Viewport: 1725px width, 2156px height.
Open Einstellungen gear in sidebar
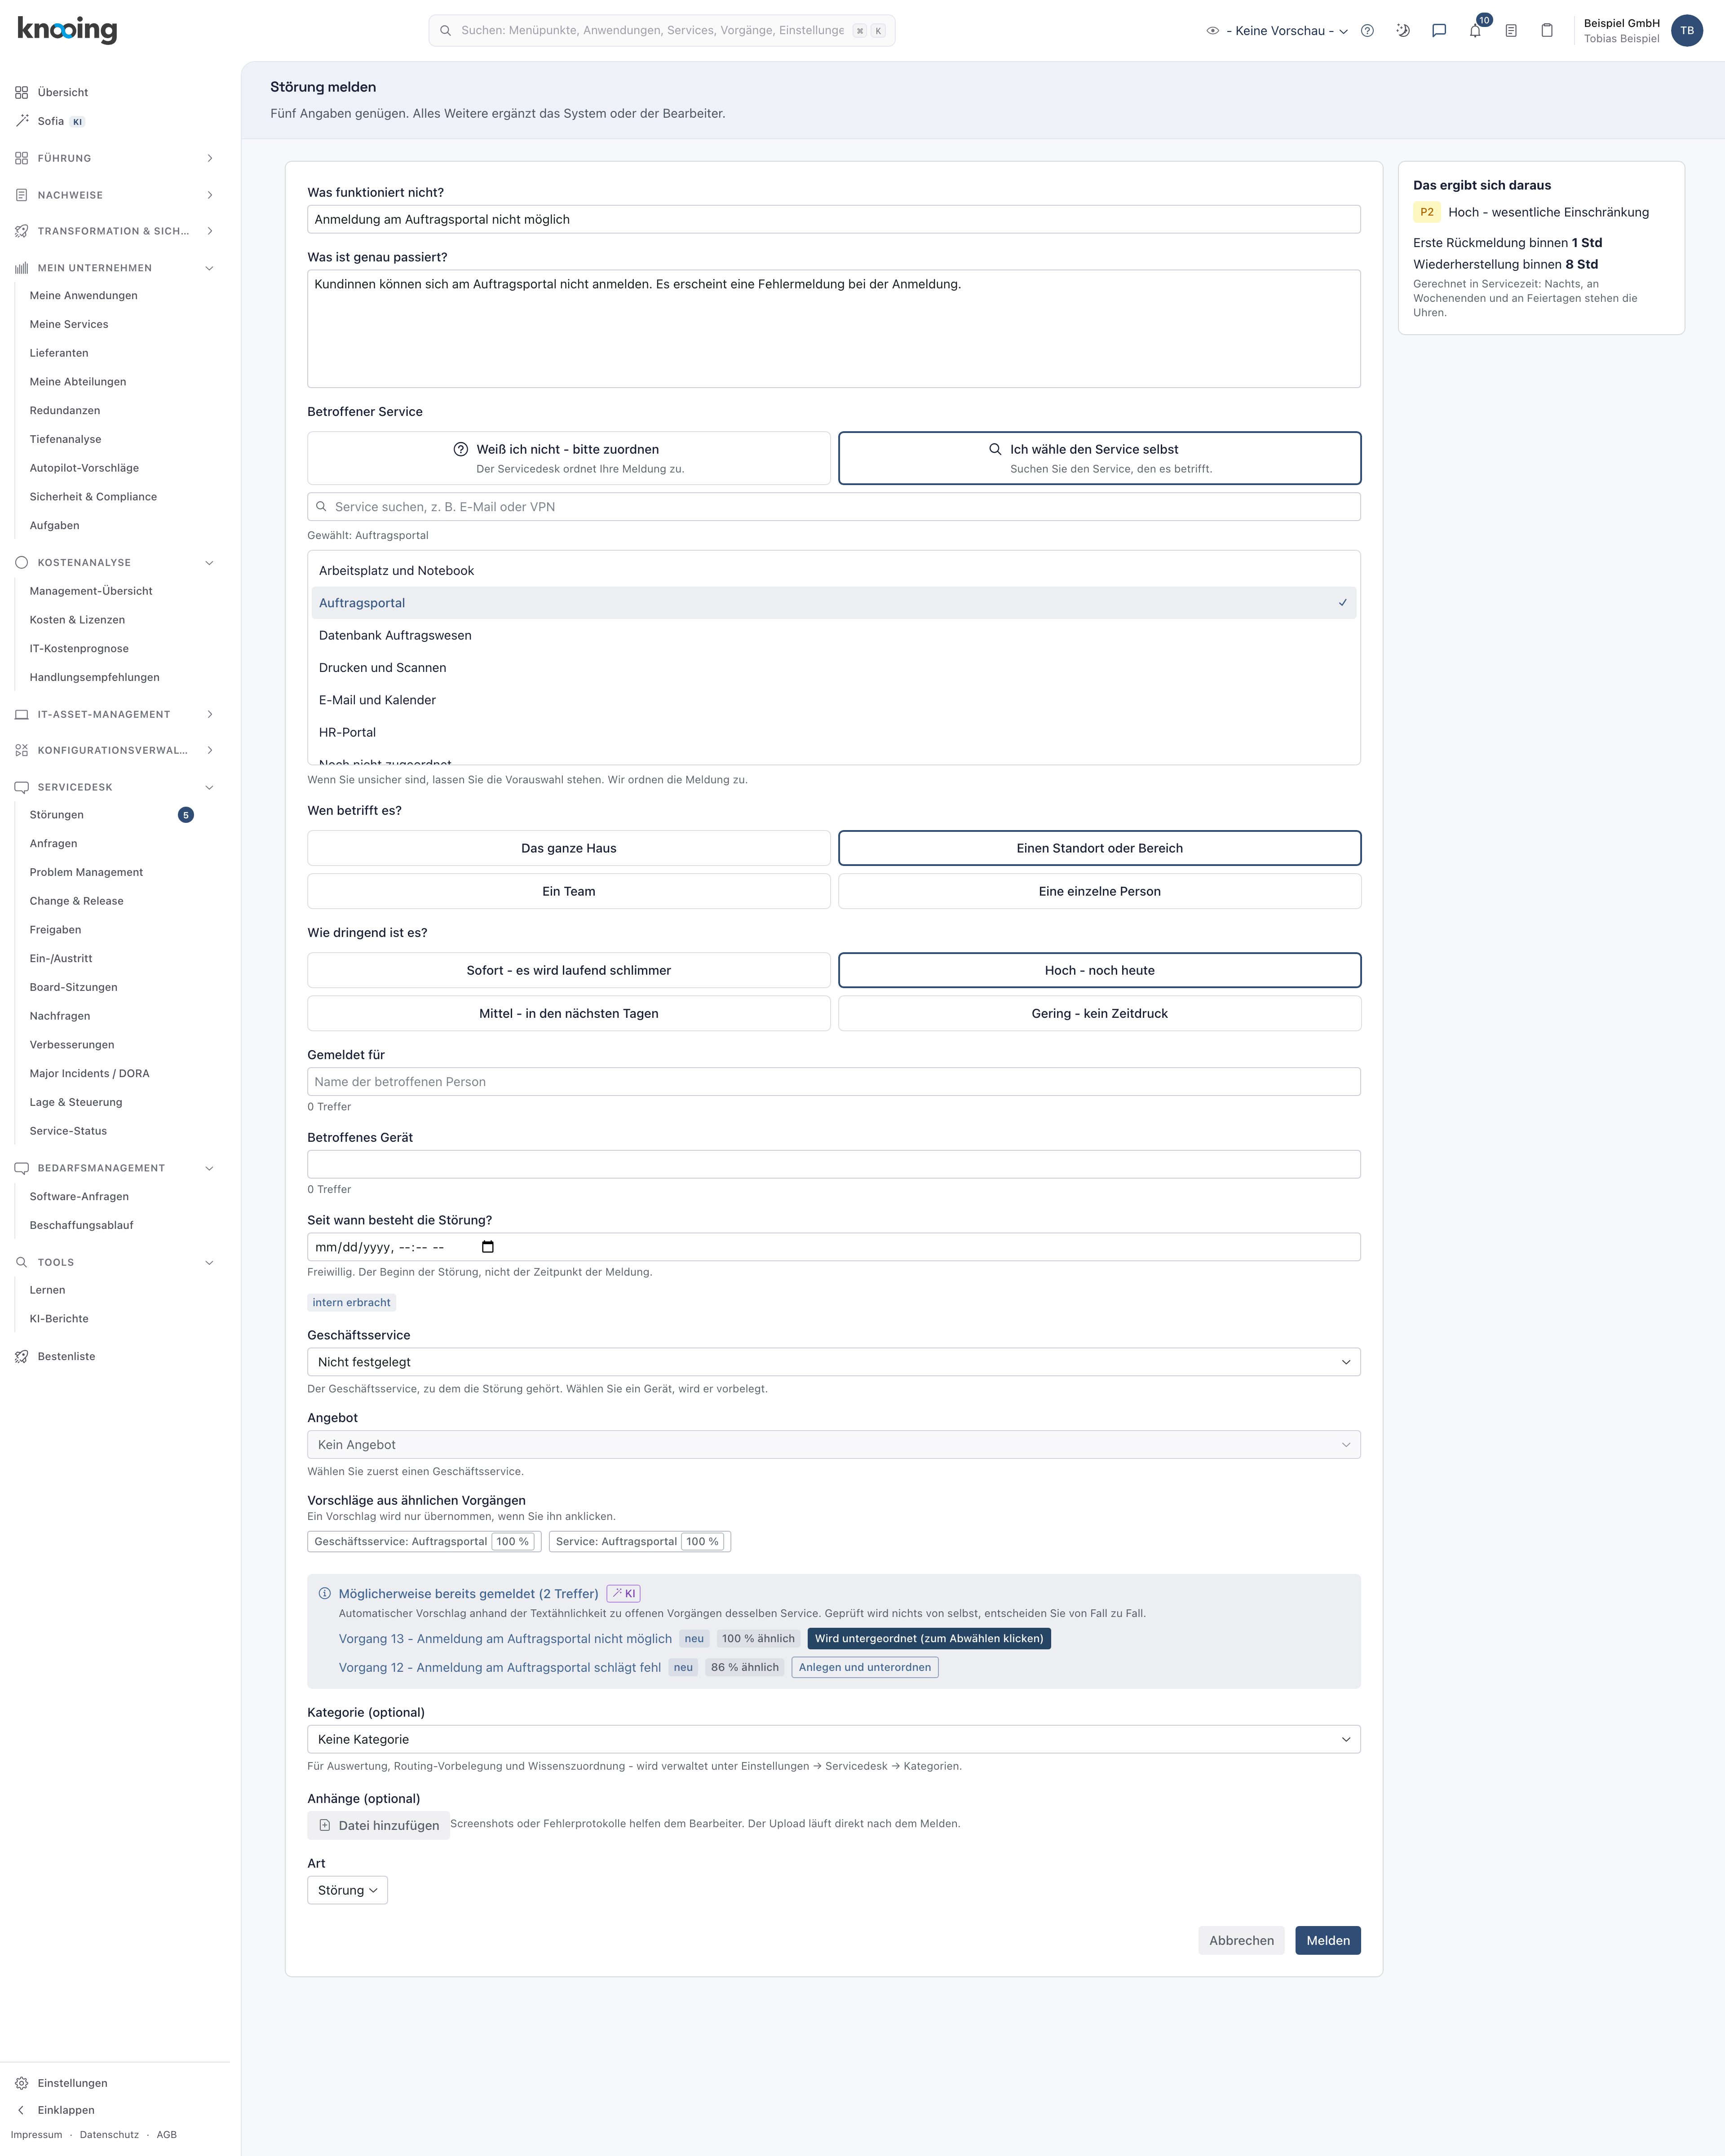point(22,2083)
